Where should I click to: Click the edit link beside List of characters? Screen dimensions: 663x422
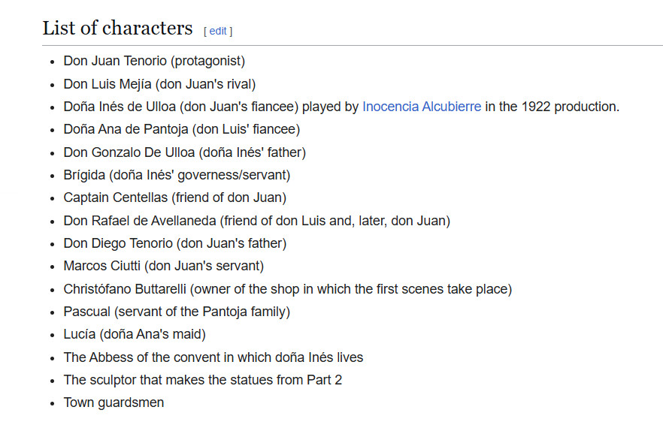tap(218, 31)
